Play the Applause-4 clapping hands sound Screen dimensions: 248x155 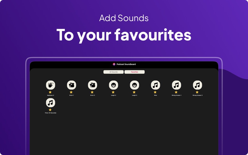tap(51, 85)
